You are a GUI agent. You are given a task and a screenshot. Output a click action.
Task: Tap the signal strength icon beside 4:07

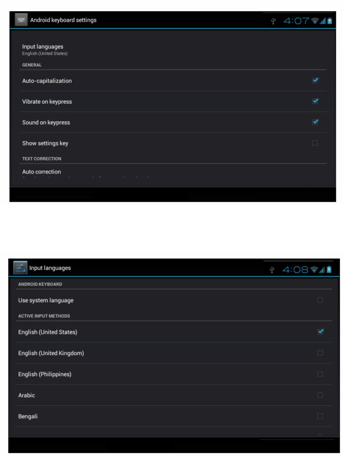pyautogui.click(x=322, y=21)
